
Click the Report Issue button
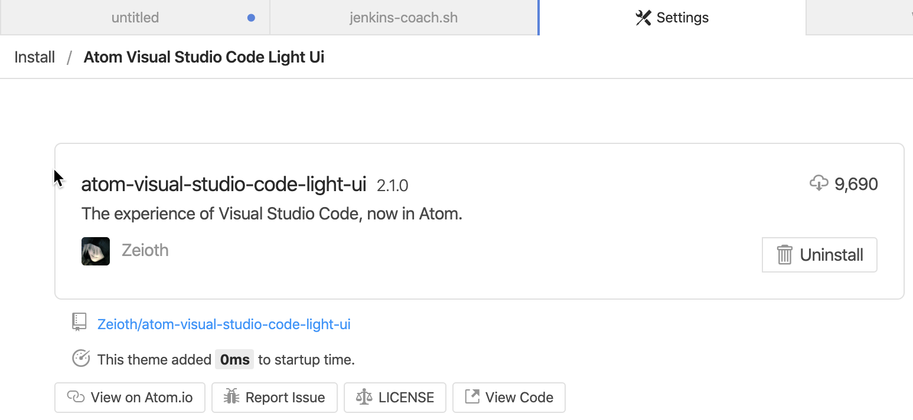click(275, 397)
